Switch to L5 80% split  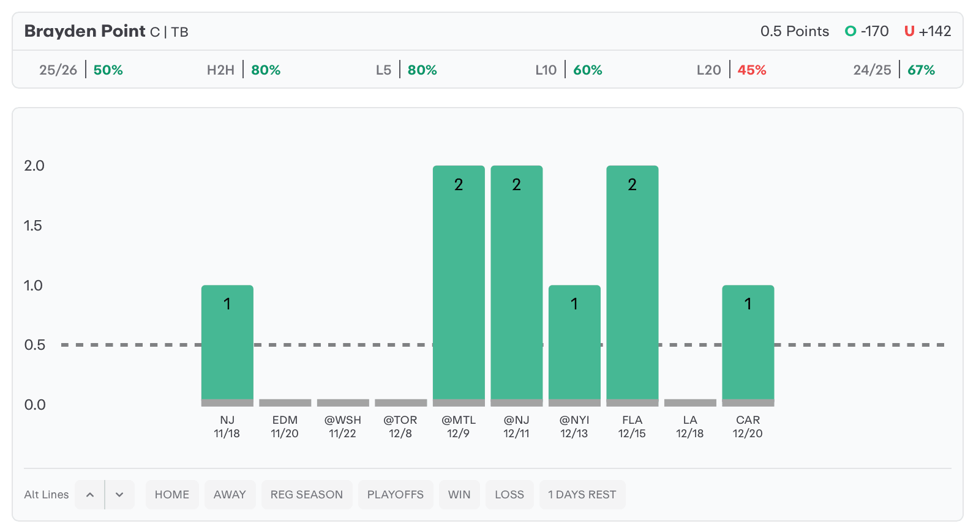406,70
